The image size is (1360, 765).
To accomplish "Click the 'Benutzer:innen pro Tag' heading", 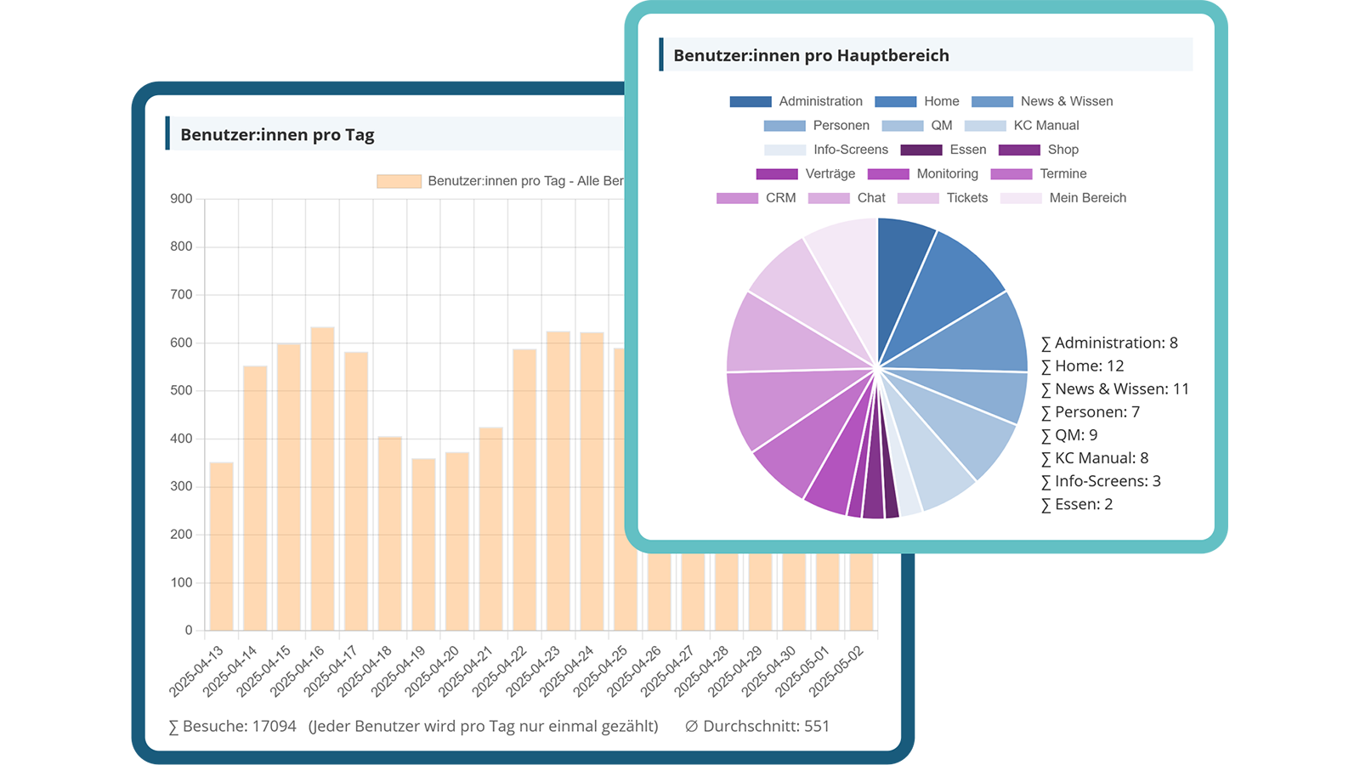I will coord(277,134).
